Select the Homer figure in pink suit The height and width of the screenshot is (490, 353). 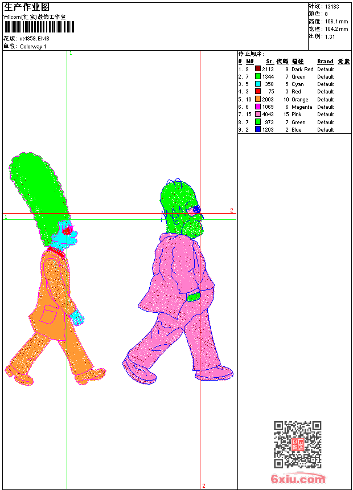pos(178,281)
